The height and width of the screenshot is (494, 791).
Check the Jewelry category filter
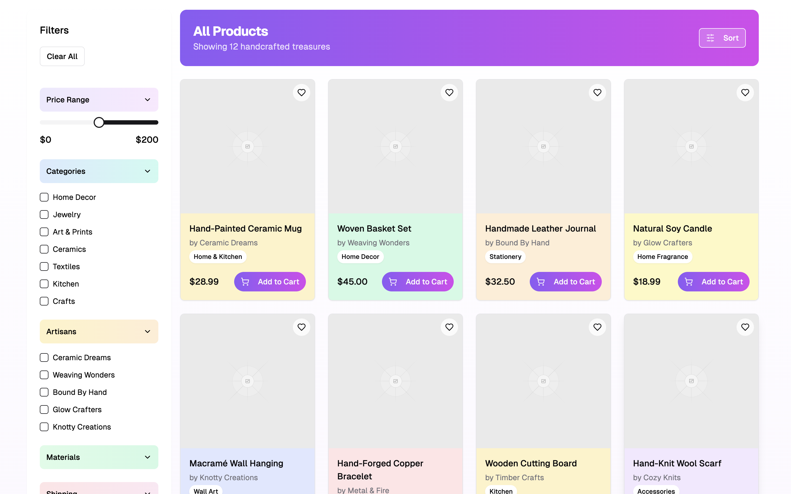(44, 215)
